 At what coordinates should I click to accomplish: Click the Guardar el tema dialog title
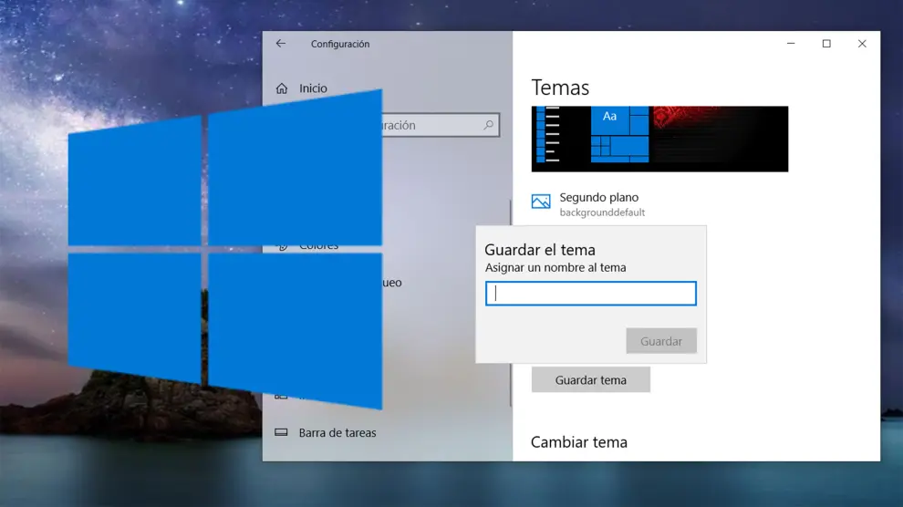[540, 250]
